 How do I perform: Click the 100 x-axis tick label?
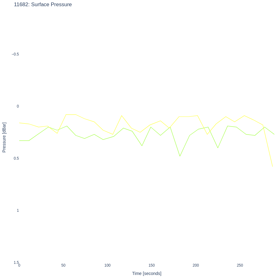pyautogui.click(x=107, y=265)
